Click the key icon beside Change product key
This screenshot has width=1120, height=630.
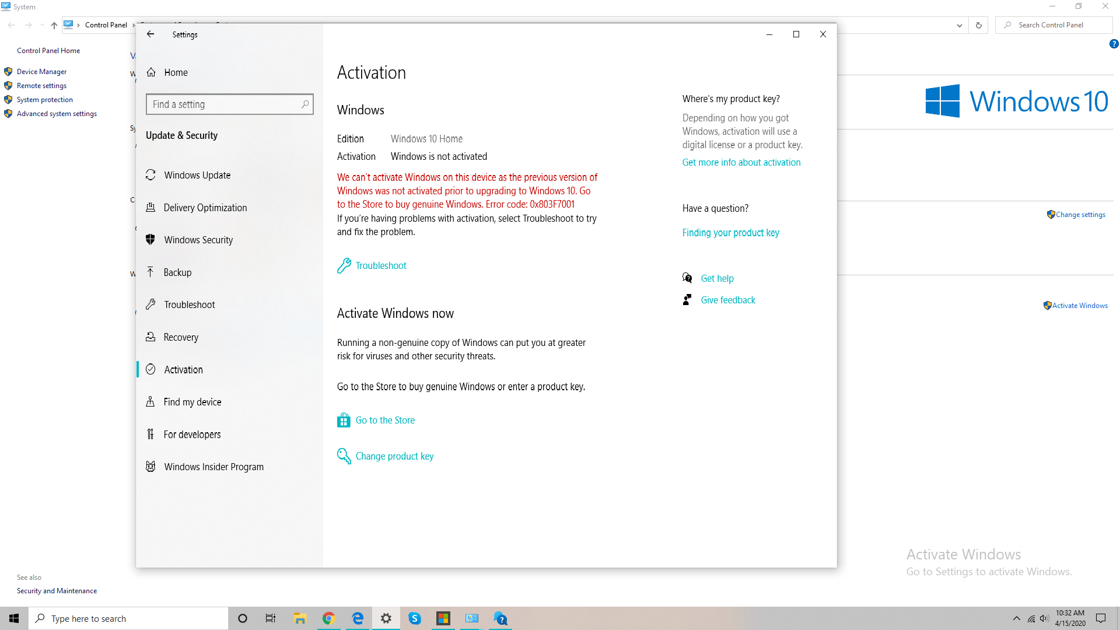(x=344, y=456)
